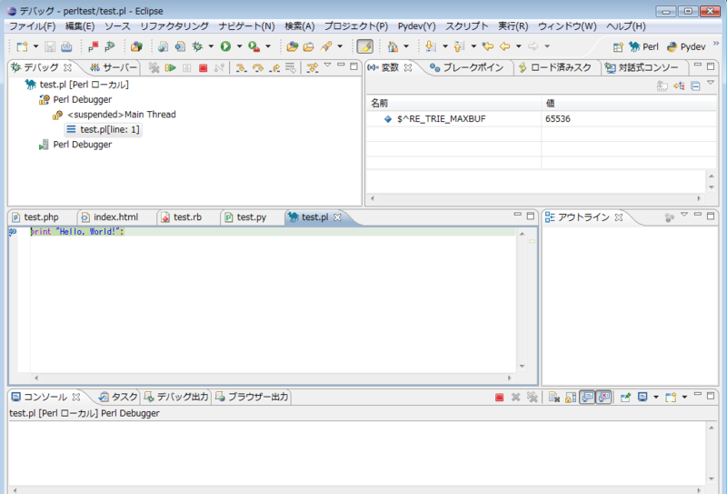Click Previous Annotation up-arrow icon
727x494 pixels.
(x=459, y=46)
